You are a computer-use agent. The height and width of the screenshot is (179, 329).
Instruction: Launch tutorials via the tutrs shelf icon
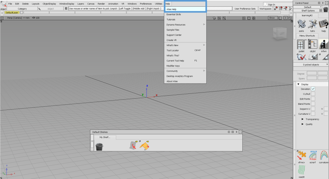point(313,24)
